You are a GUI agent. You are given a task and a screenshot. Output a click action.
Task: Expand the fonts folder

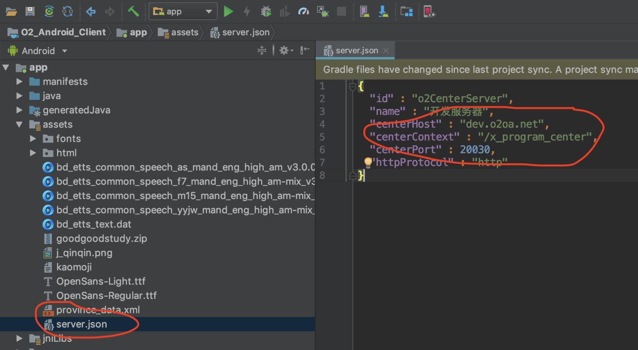click(x=33, y=139)
